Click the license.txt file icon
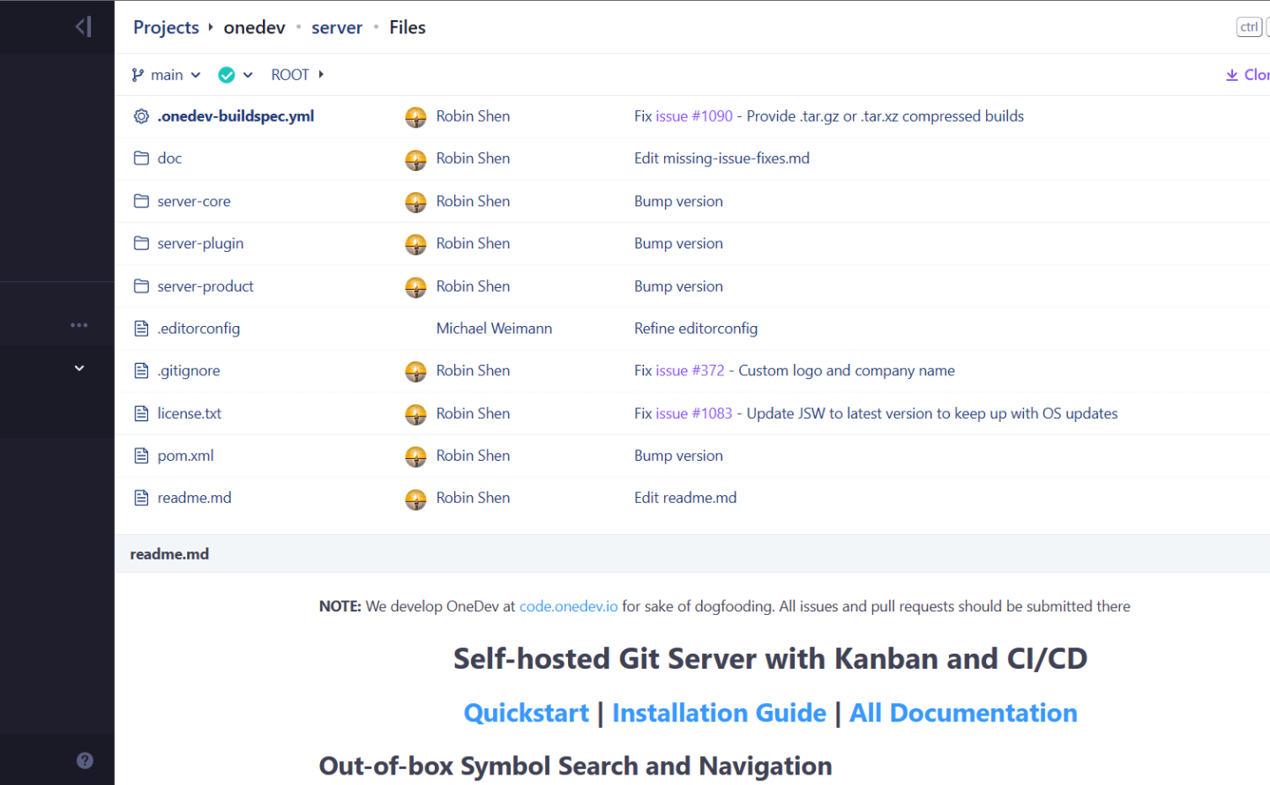 141,413
